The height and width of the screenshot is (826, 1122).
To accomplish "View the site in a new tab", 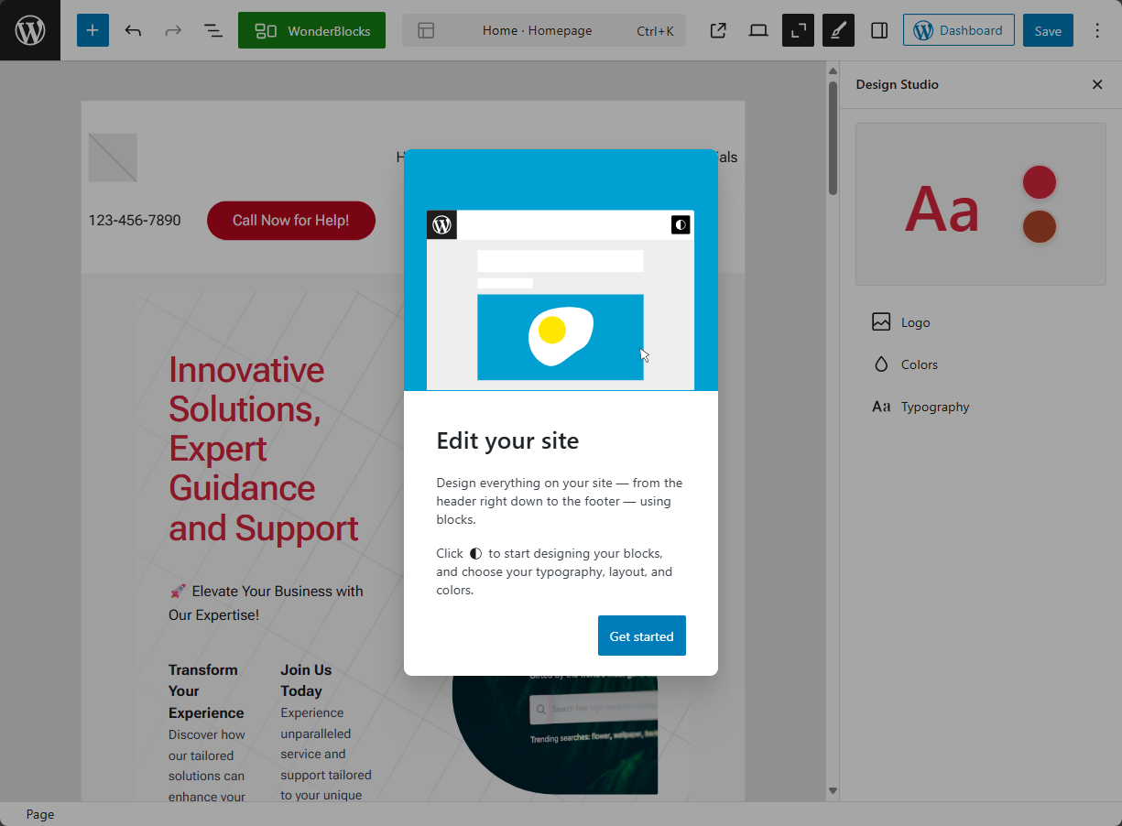I will 718,30.
